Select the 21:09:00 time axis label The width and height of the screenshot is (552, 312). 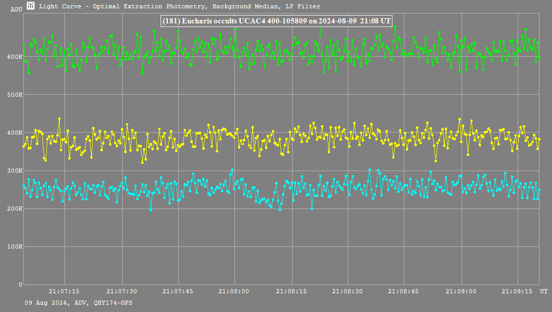click(461, 292)
